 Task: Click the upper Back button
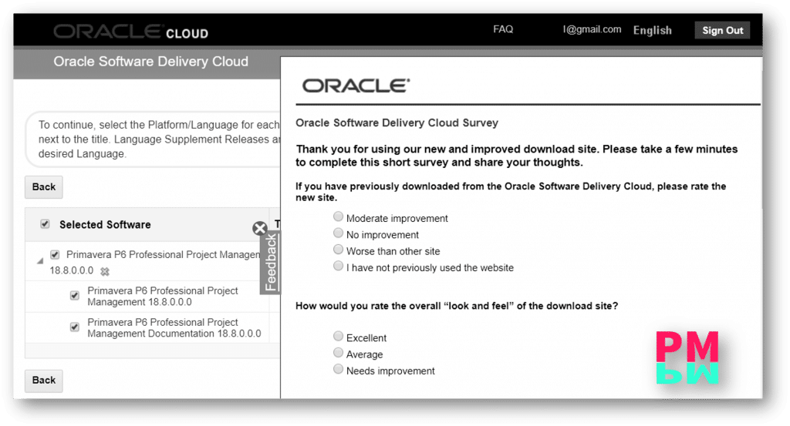click(x=44, y=187)
